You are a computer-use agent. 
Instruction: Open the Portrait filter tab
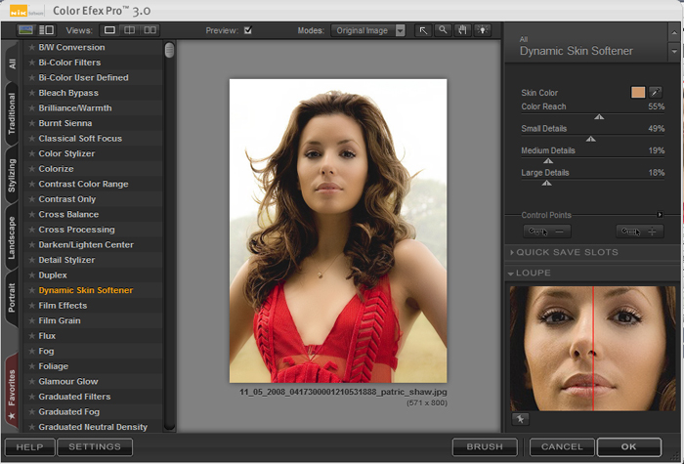click(x=12, y=295)
